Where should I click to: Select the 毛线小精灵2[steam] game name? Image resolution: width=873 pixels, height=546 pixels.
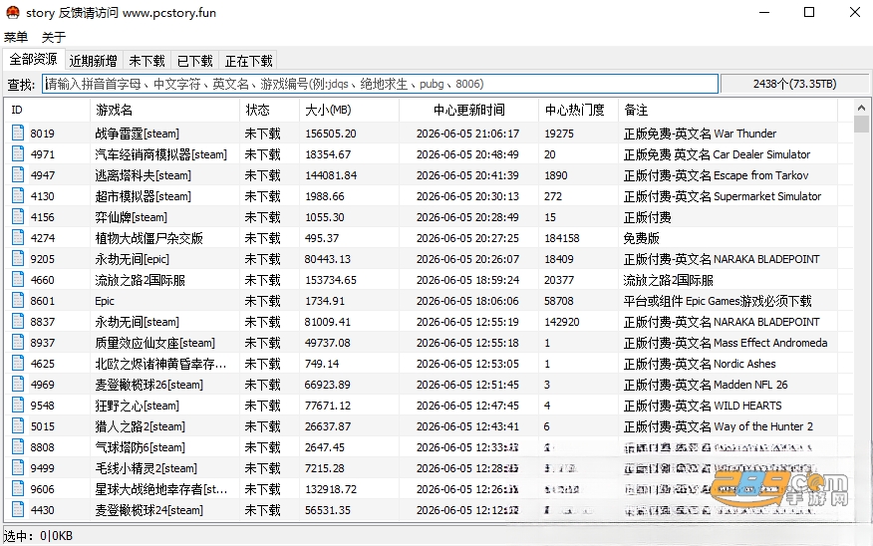point(145,468)
